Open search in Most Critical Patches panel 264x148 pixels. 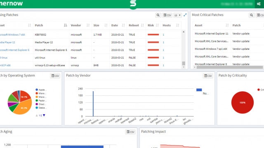click(x=251, y=15)
